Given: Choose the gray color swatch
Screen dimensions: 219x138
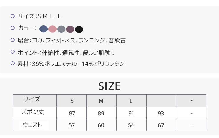Looking at the screenshot, I should (61, 29).
